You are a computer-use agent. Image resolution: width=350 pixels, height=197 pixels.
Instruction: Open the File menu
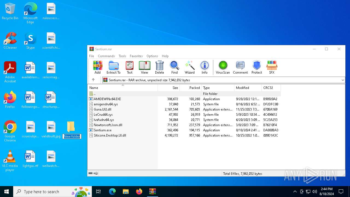(x=92, y=56)
